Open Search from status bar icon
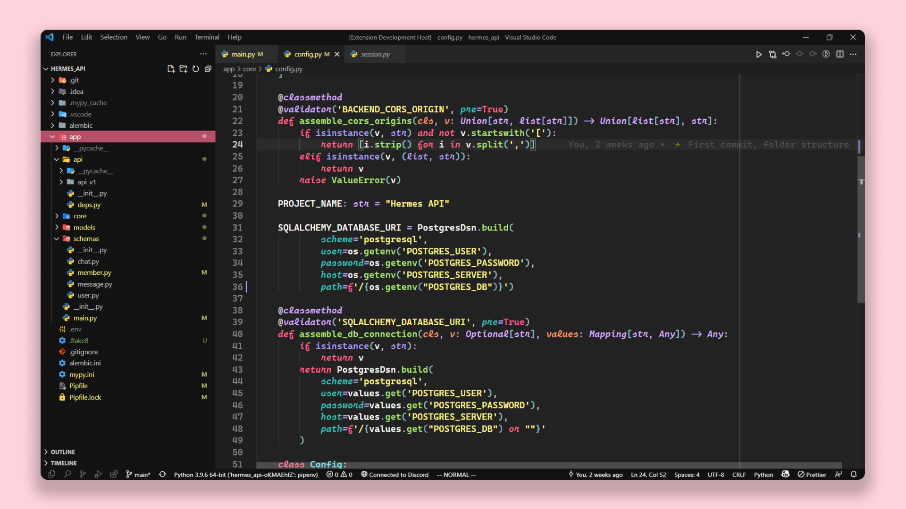This screenshot has height=509, width=906. tap(67, 474)
